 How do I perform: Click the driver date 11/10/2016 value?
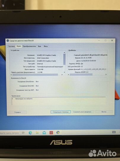coord(88,61)
